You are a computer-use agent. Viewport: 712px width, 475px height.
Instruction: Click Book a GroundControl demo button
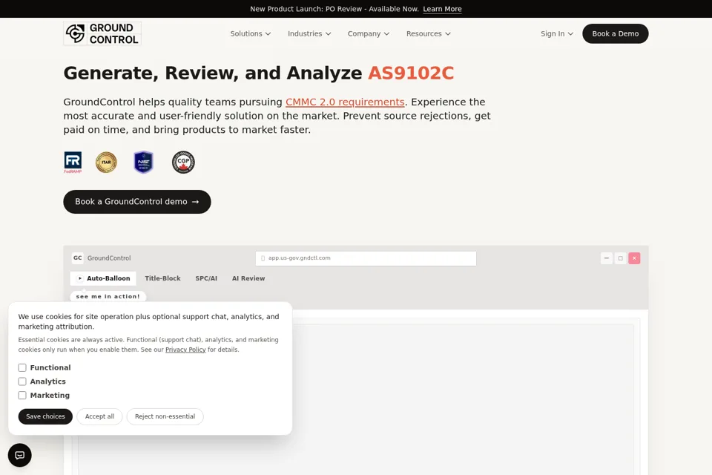(x=137, y=202)
